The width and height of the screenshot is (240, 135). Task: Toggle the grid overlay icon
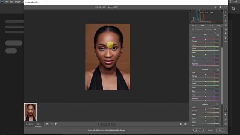click(226, 124)
